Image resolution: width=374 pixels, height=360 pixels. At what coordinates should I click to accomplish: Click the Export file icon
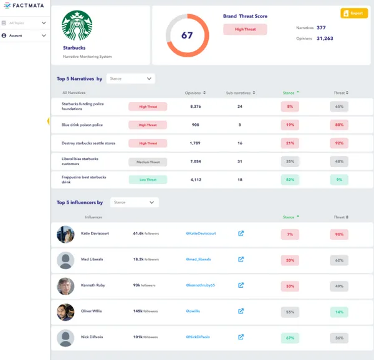coord(346,13)
